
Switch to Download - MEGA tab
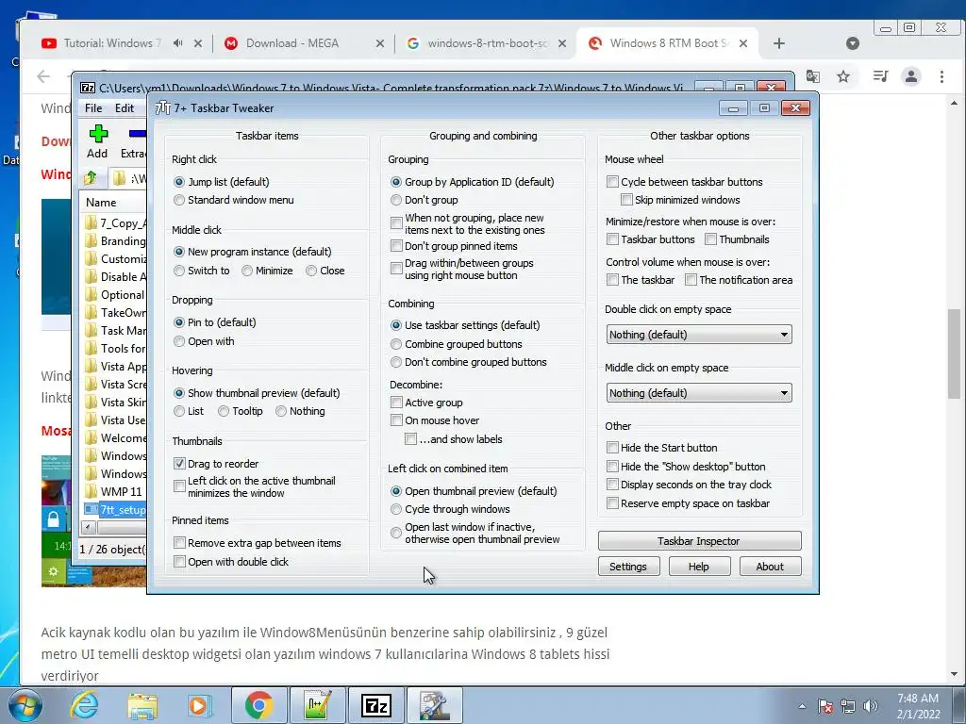point(292,43)
